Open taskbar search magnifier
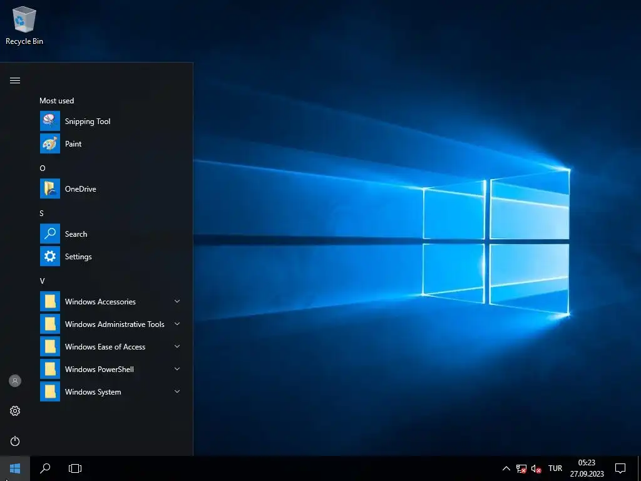 (45, 468)
